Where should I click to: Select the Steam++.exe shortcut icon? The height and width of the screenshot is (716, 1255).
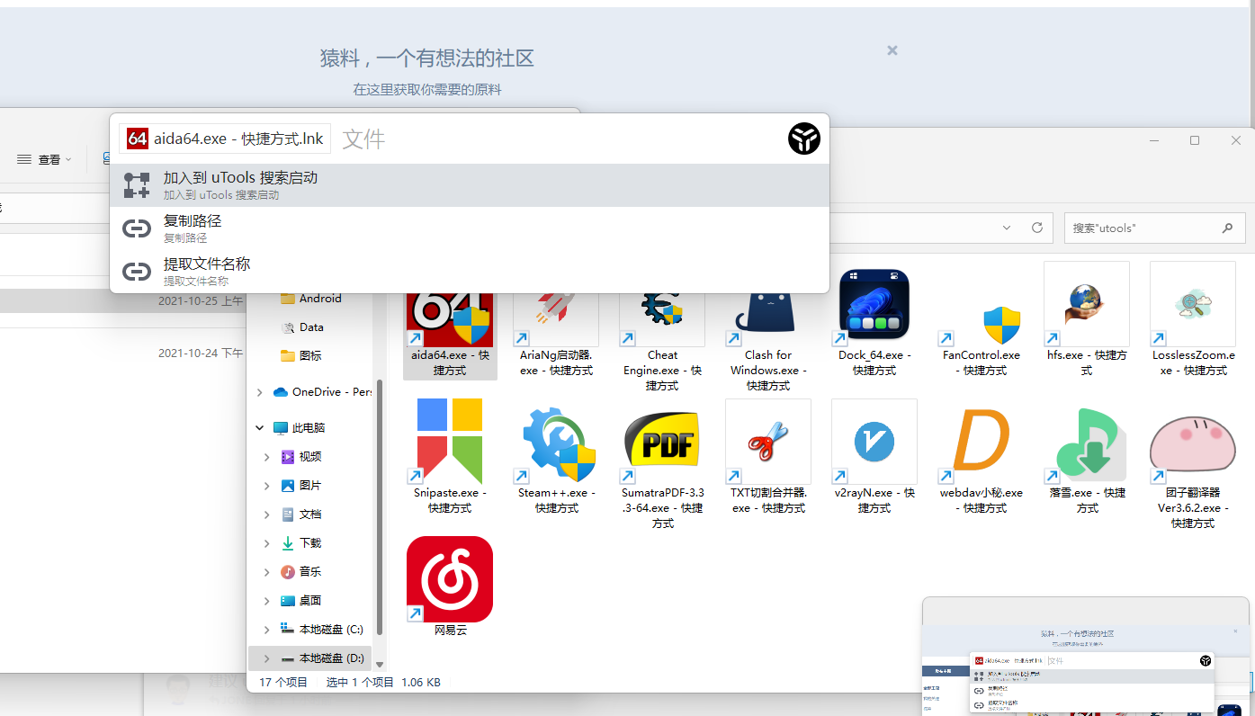556,442
